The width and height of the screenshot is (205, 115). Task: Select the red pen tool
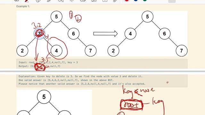27,1
